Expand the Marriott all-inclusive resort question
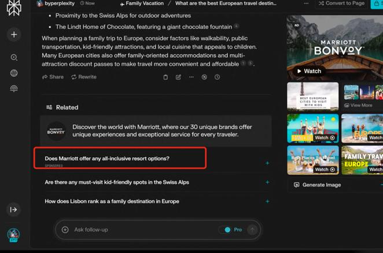The image size is (383, 253). coord(267,163)
